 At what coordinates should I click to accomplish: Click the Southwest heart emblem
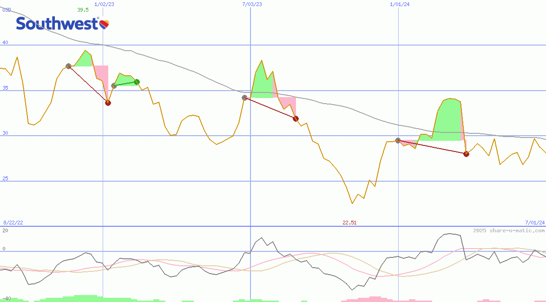tap(104, 24)
